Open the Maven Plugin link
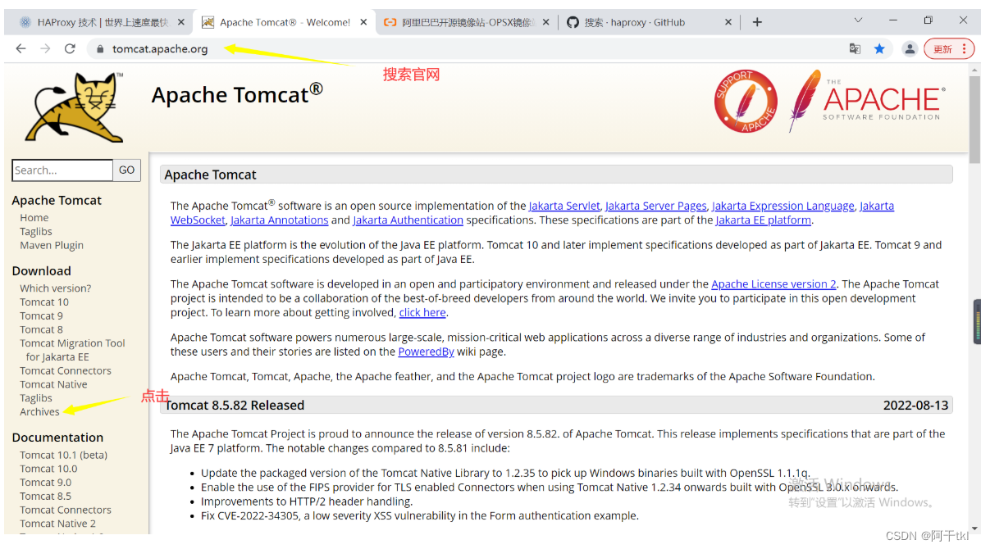This screenshot has height=549, width=981. pyautogui.click(x=52, y=245)
